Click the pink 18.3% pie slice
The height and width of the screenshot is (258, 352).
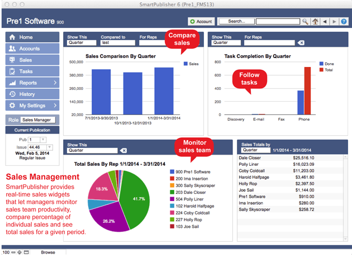coord(102,187)
